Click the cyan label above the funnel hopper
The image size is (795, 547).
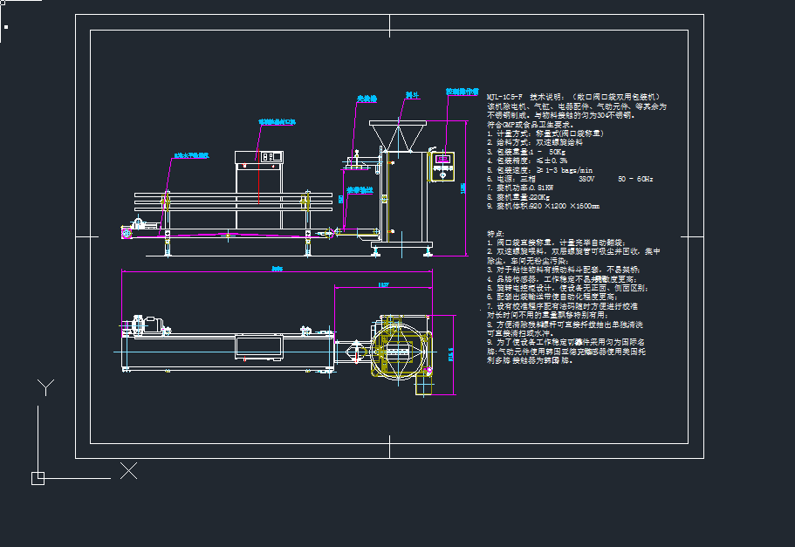click(412, 95)
